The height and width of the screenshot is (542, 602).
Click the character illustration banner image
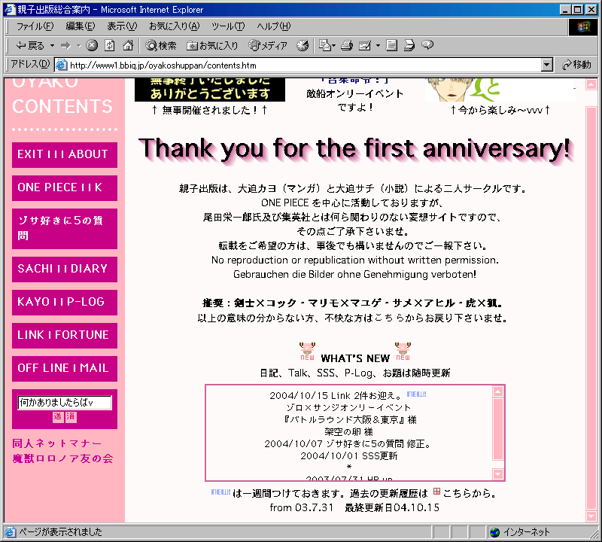pyautogui.click(x=500, y=90)
